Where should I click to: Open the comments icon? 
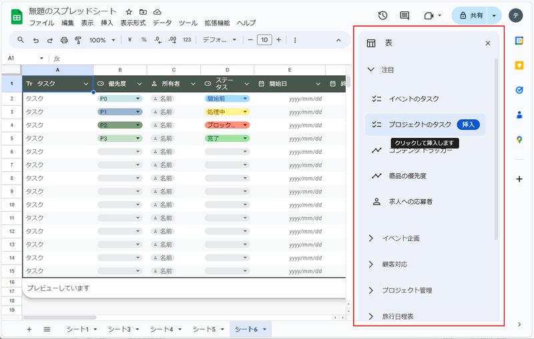[405, 15]
